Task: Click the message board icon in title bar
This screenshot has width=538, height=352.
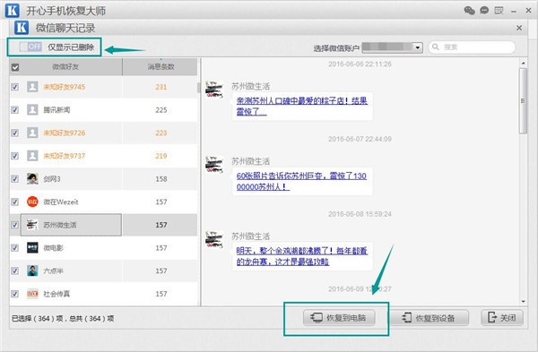Action: coord(499,11)
